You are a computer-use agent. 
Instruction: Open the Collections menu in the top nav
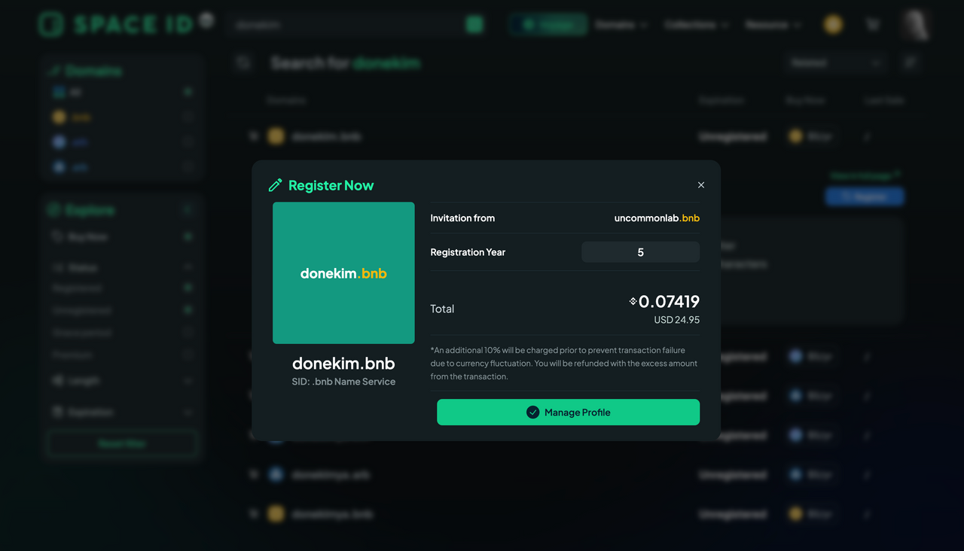click(697, 25)
